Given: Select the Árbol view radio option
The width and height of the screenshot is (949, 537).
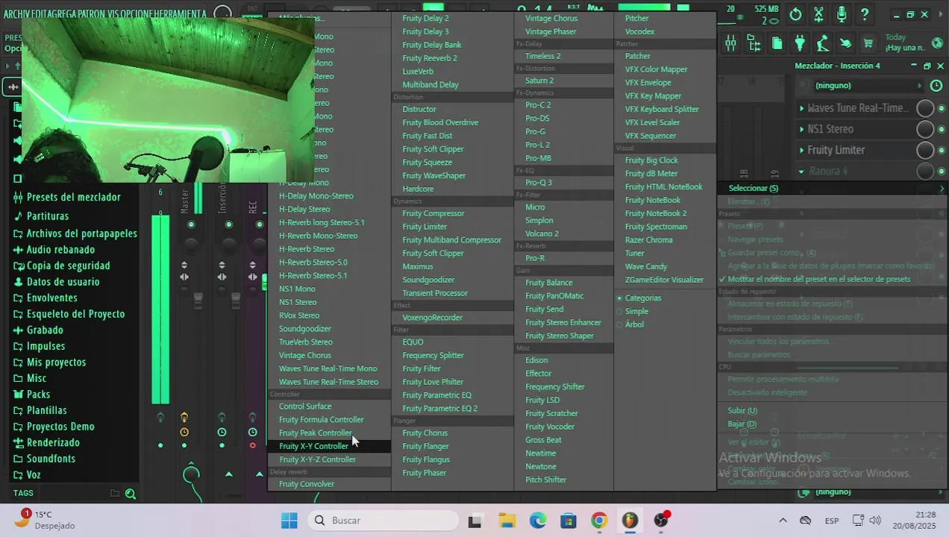Looking at the screenshot, I should click(630, 325).
